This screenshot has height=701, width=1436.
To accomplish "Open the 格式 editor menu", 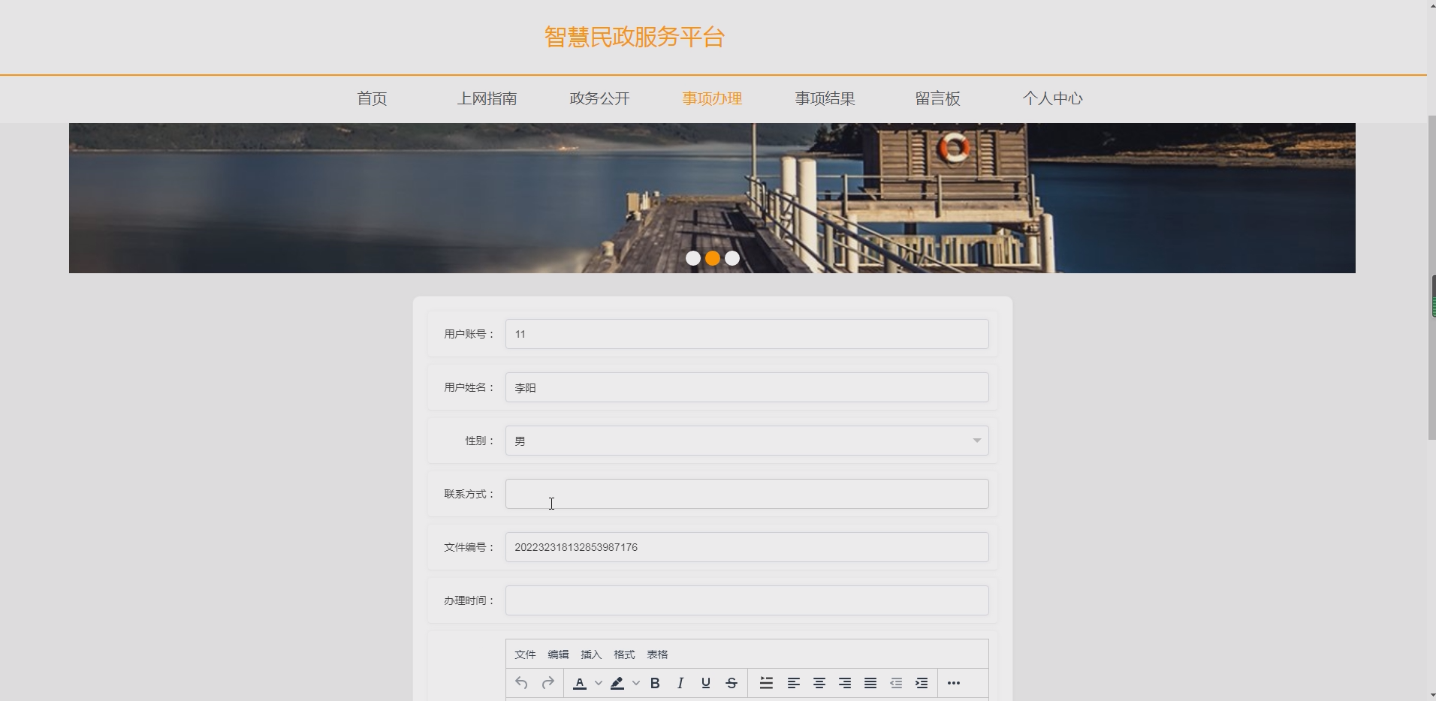I will (624, 654).
